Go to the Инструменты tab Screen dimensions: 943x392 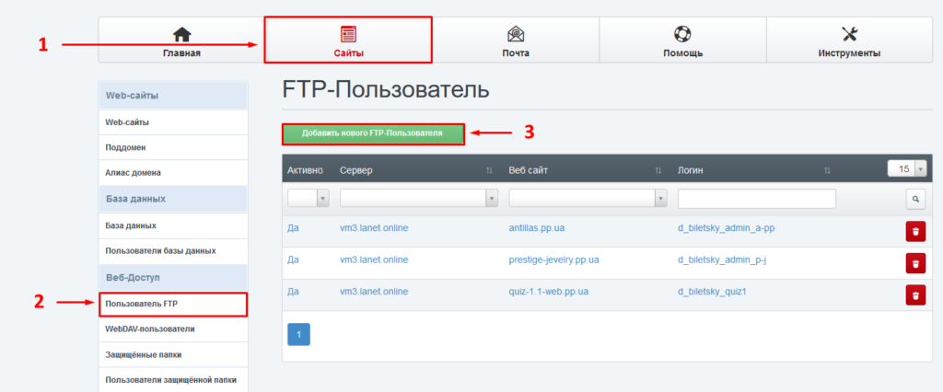[848, 41]
